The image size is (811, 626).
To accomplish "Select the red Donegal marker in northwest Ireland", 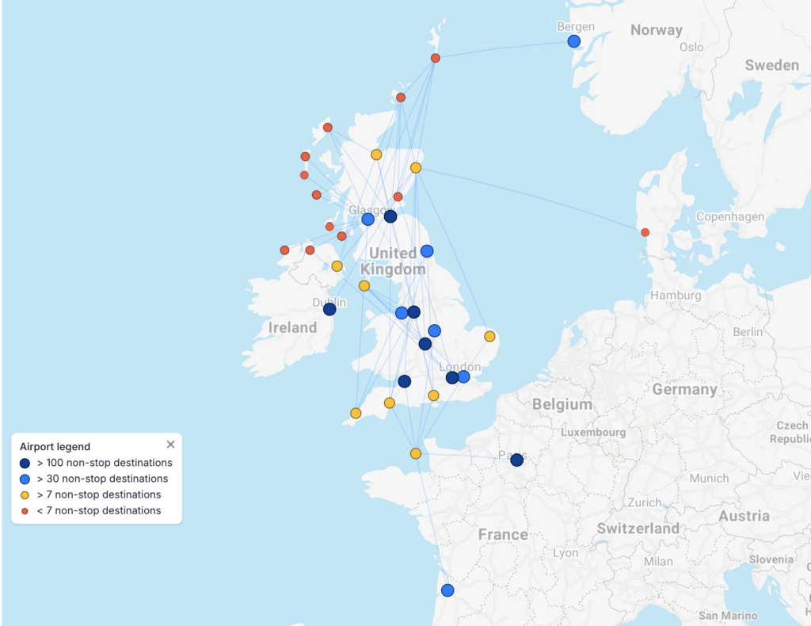I will coord(284,250).
